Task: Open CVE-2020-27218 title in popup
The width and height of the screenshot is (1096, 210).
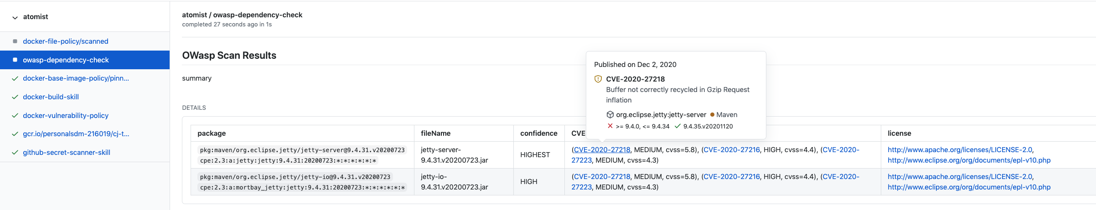Action: pos(636,79)
